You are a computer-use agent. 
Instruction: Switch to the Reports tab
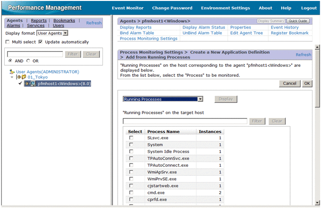point(39,20)
